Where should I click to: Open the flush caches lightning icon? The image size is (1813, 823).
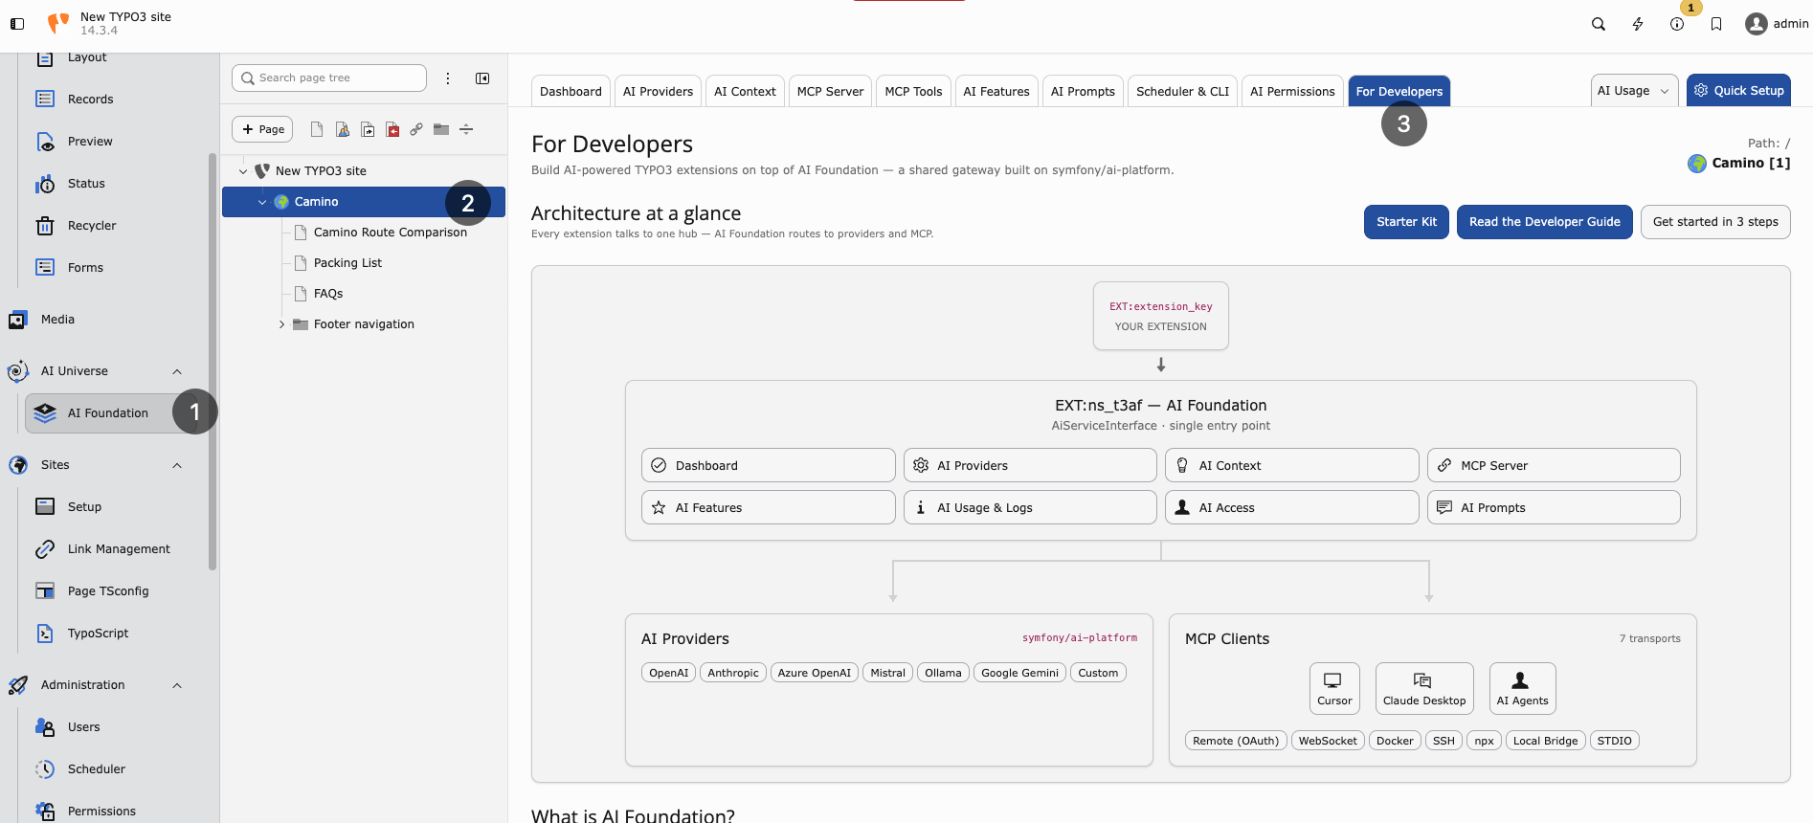(x=1638, y=24)
